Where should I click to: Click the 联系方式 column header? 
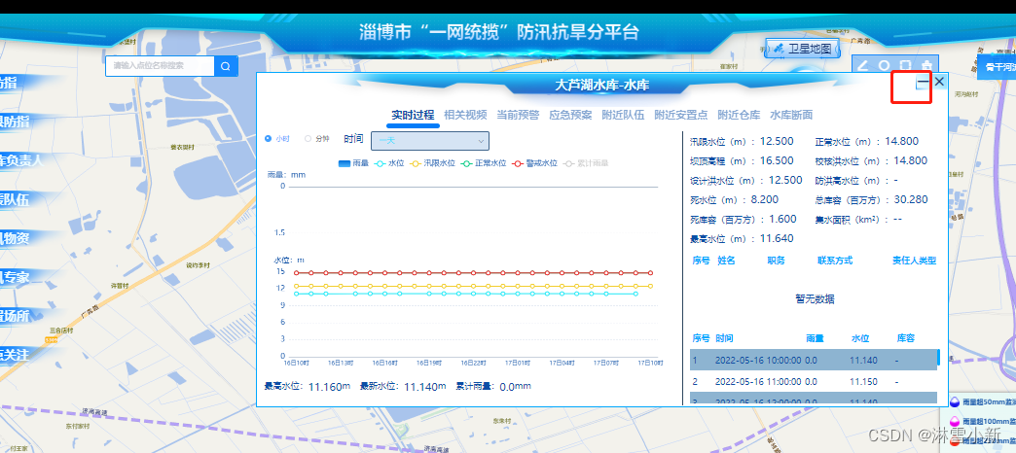click(x=835, y=261)
